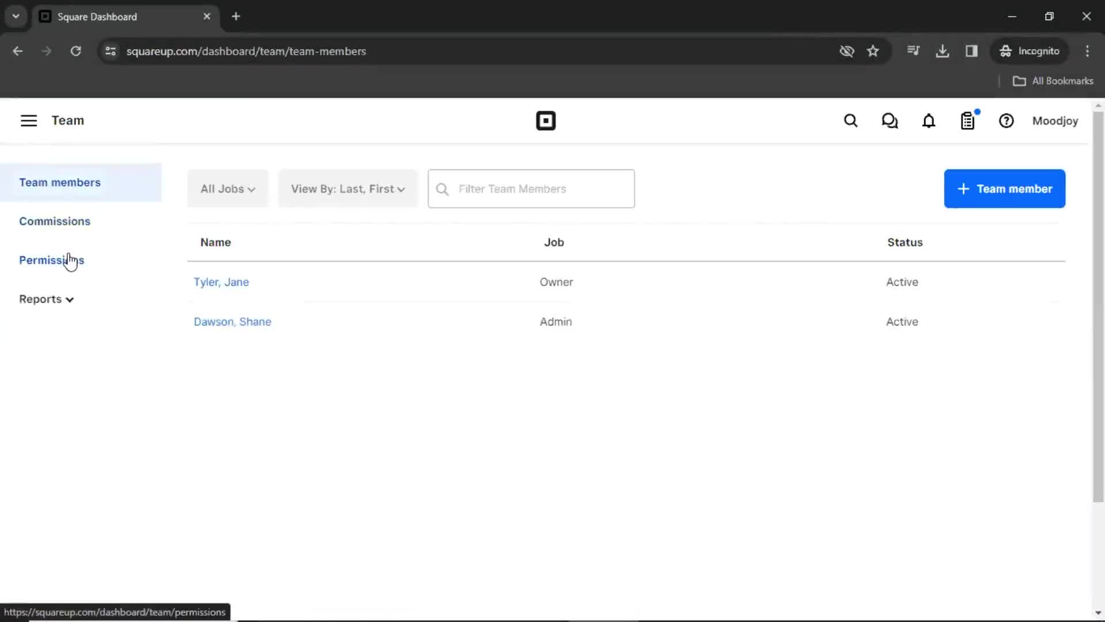The image size is (1105, 622).
Task: Click the Team page title
Action: [x=68, y=120]
